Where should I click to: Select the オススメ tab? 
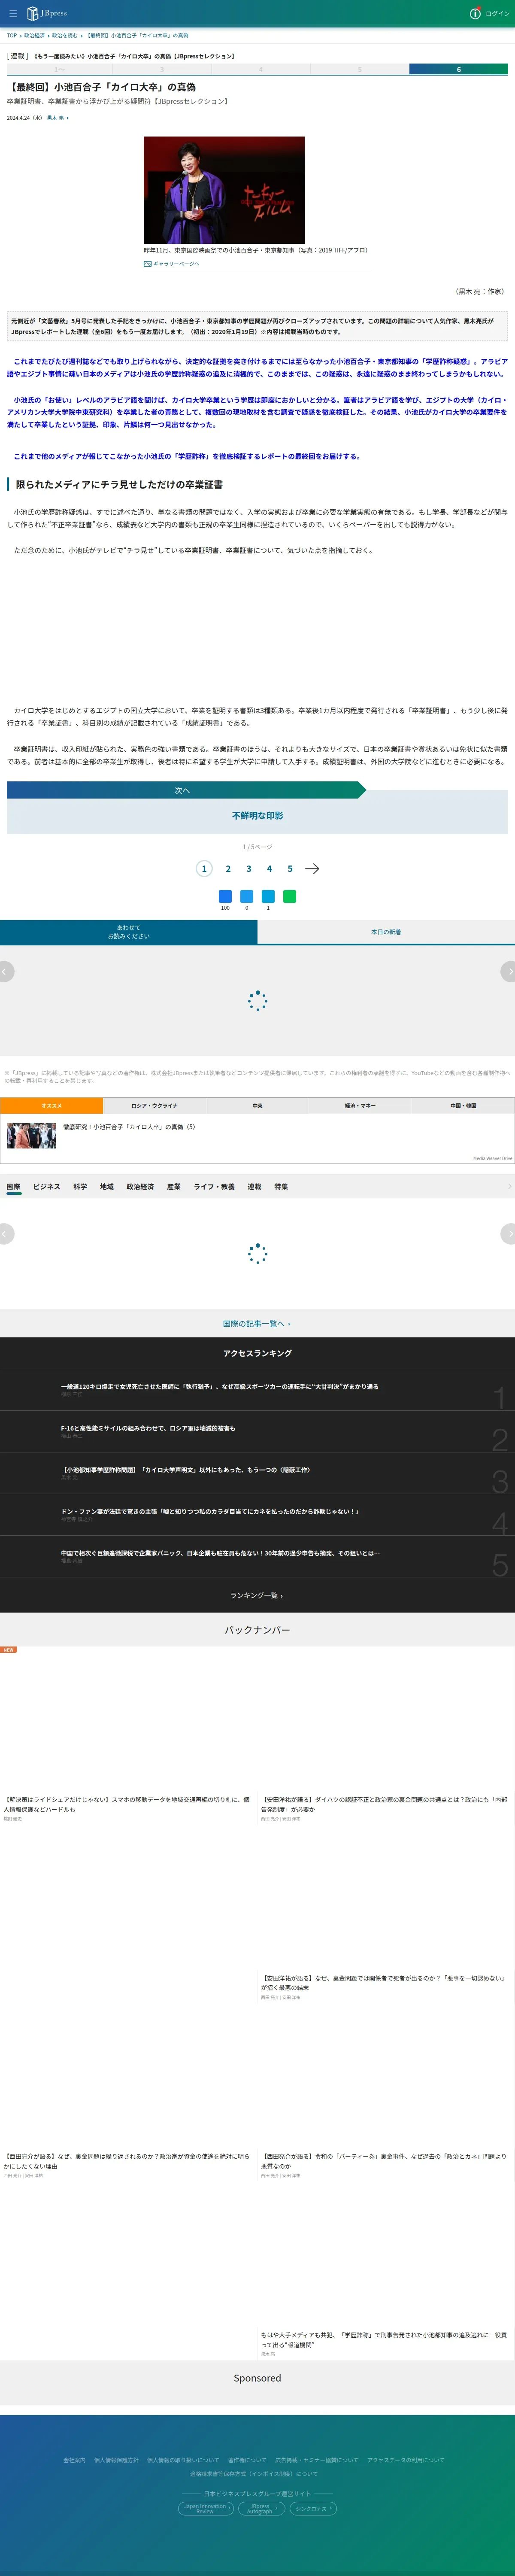coord(51,1106)
